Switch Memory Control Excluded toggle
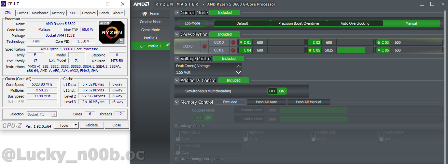This screenshot has width=448, height=164. tap(230, 102)
